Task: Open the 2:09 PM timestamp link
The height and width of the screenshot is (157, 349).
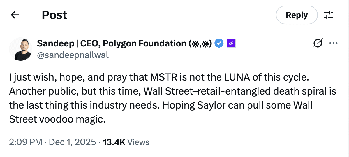Action: (26, 142)
